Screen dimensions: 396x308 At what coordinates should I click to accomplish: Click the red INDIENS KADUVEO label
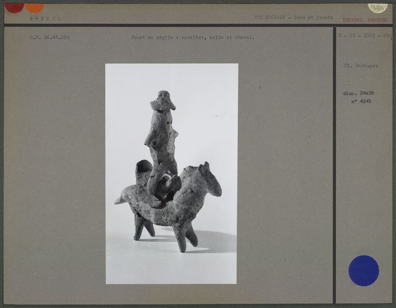coord(365,20)
